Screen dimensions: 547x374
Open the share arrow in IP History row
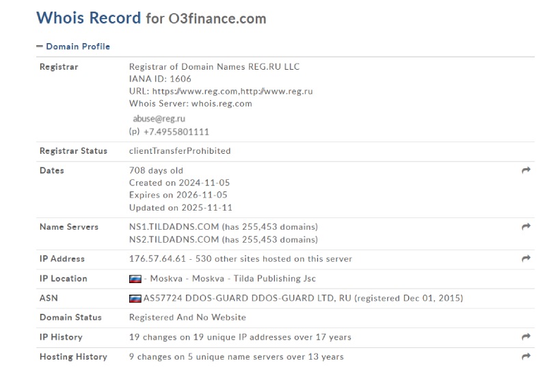coord(526,336)
